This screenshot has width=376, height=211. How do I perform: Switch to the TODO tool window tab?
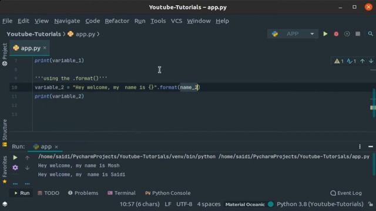[48, 193]
